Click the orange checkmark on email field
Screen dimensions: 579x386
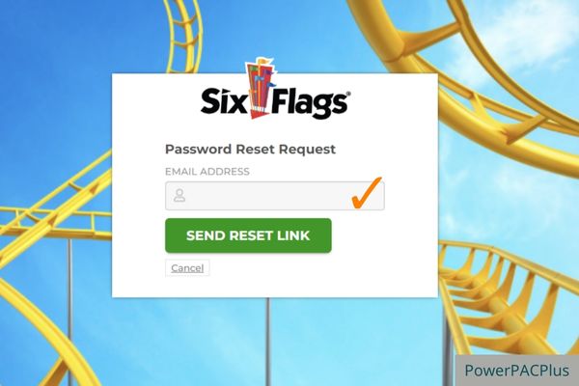pos(367,192)
